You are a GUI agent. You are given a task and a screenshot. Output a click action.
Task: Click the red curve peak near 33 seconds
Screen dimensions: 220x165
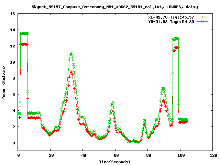point(71,72)
